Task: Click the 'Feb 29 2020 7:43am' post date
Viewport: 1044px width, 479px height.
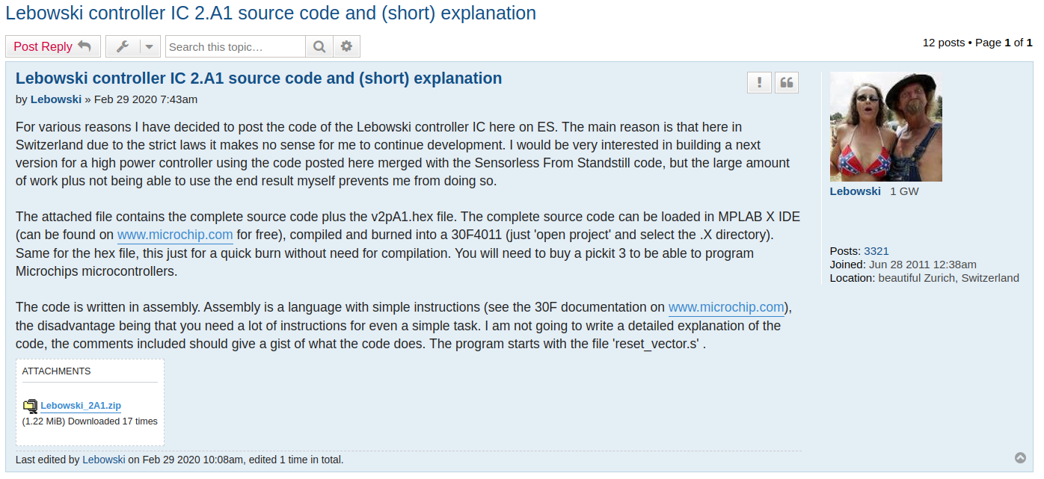Action: [146, 99]
